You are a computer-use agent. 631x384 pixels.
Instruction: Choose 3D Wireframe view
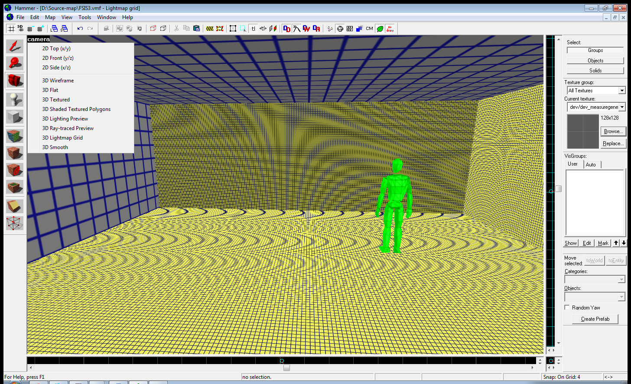pyautogui.click(x=58, y=81)
